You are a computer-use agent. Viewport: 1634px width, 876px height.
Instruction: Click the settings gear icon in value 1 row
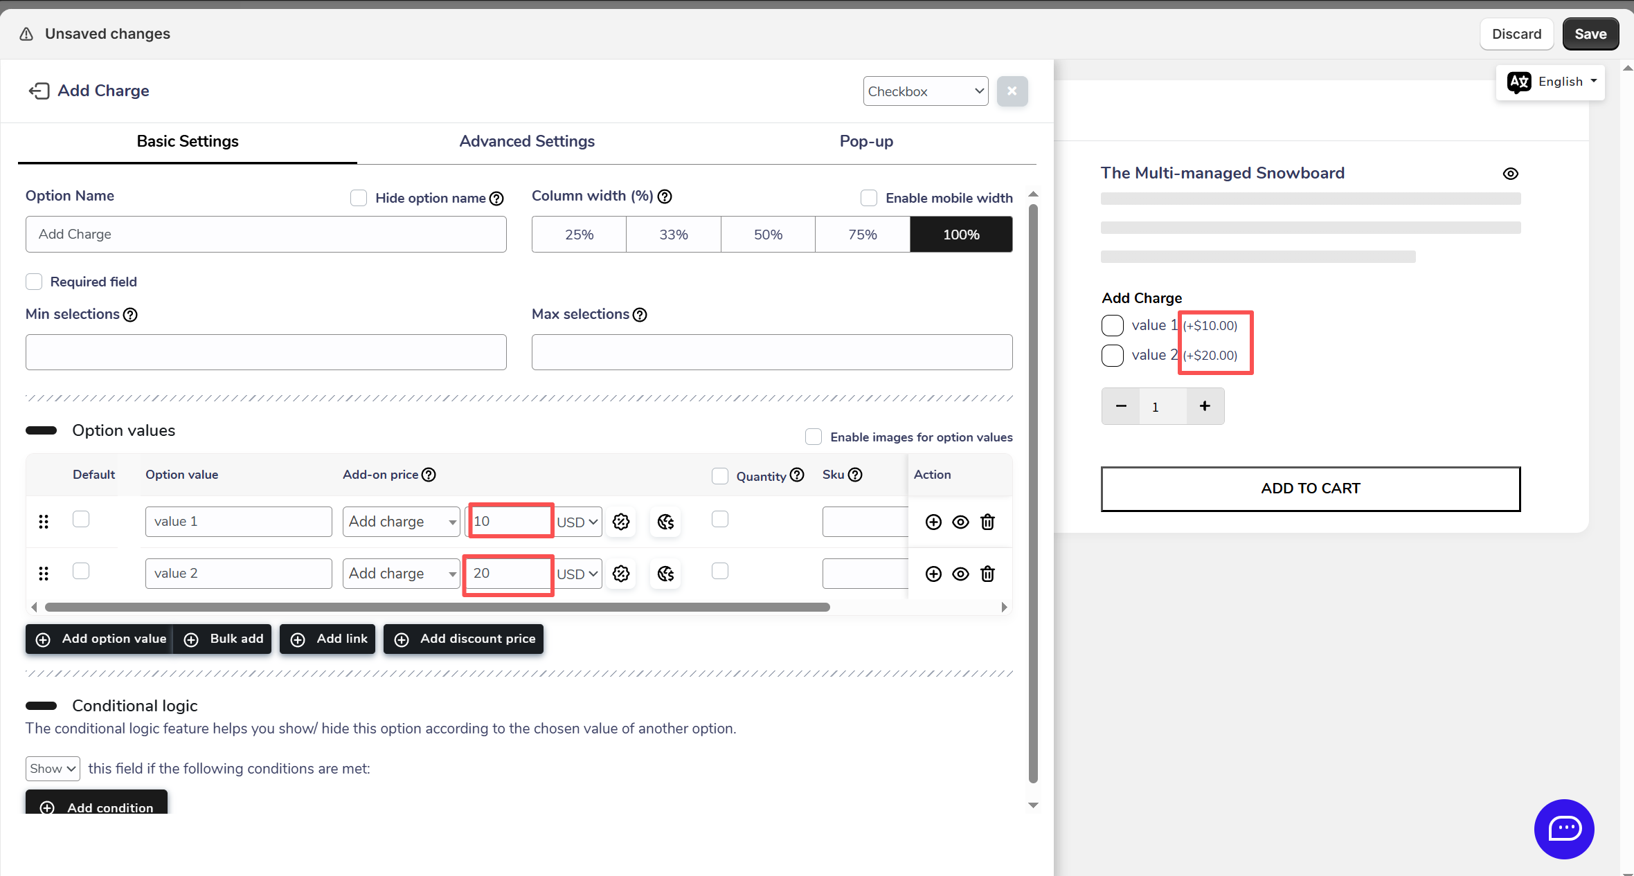click(x=621, y=522)
